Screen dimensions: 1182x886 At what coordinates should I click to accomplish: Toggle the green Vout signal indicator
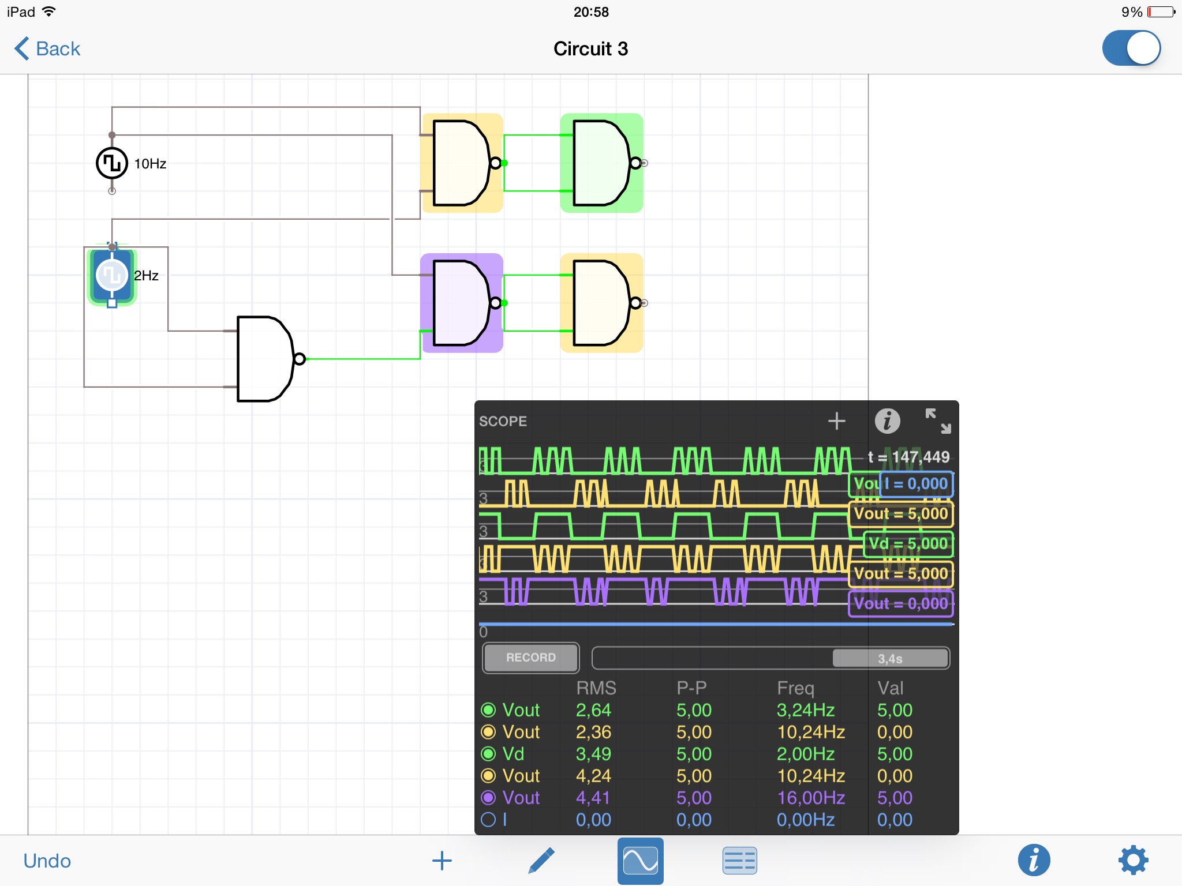pyautogui.click(x=488, y=710)
